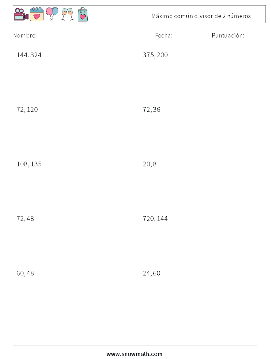Screen dimensions: 271x359
Task: Click the video camera icon
Action: [x=21, y=14]
